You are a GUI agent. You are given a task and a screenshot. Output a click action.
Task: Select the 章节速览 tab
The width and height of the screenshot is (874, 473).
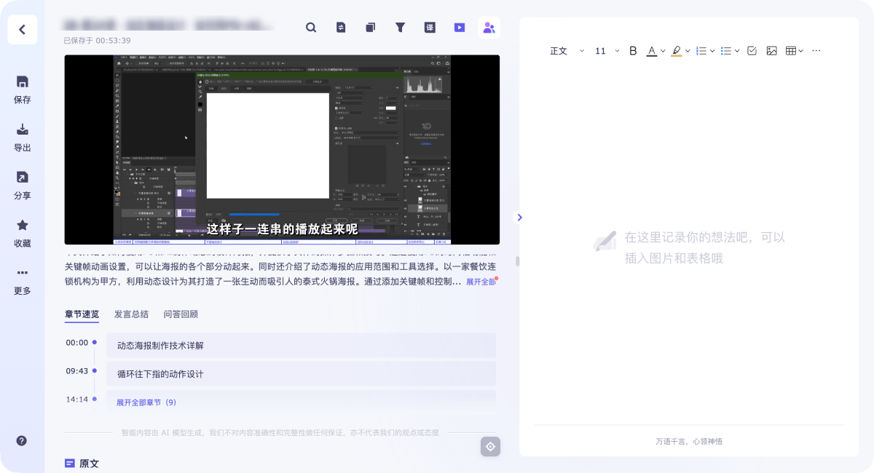click(82, 314)
